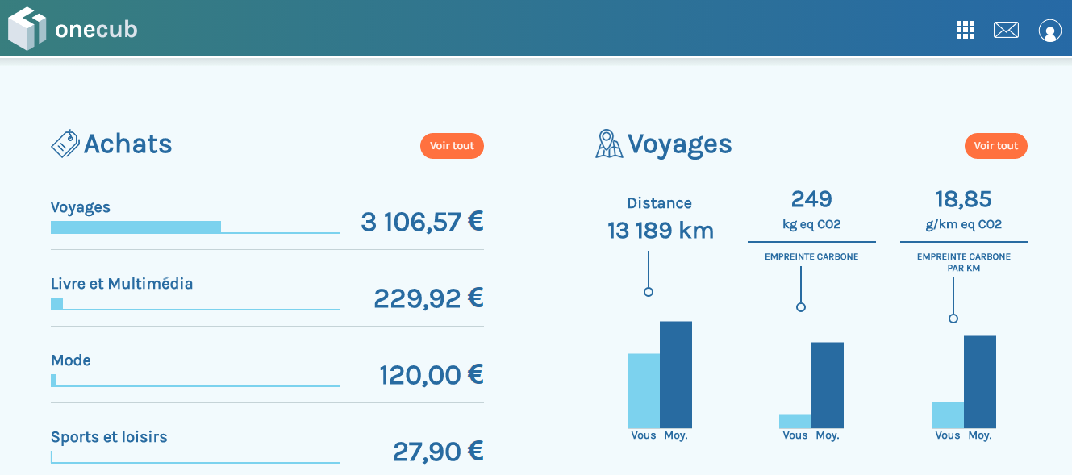Open the user profile icon
This screenshot has height=475, width=1072.
click(1049, 31)
